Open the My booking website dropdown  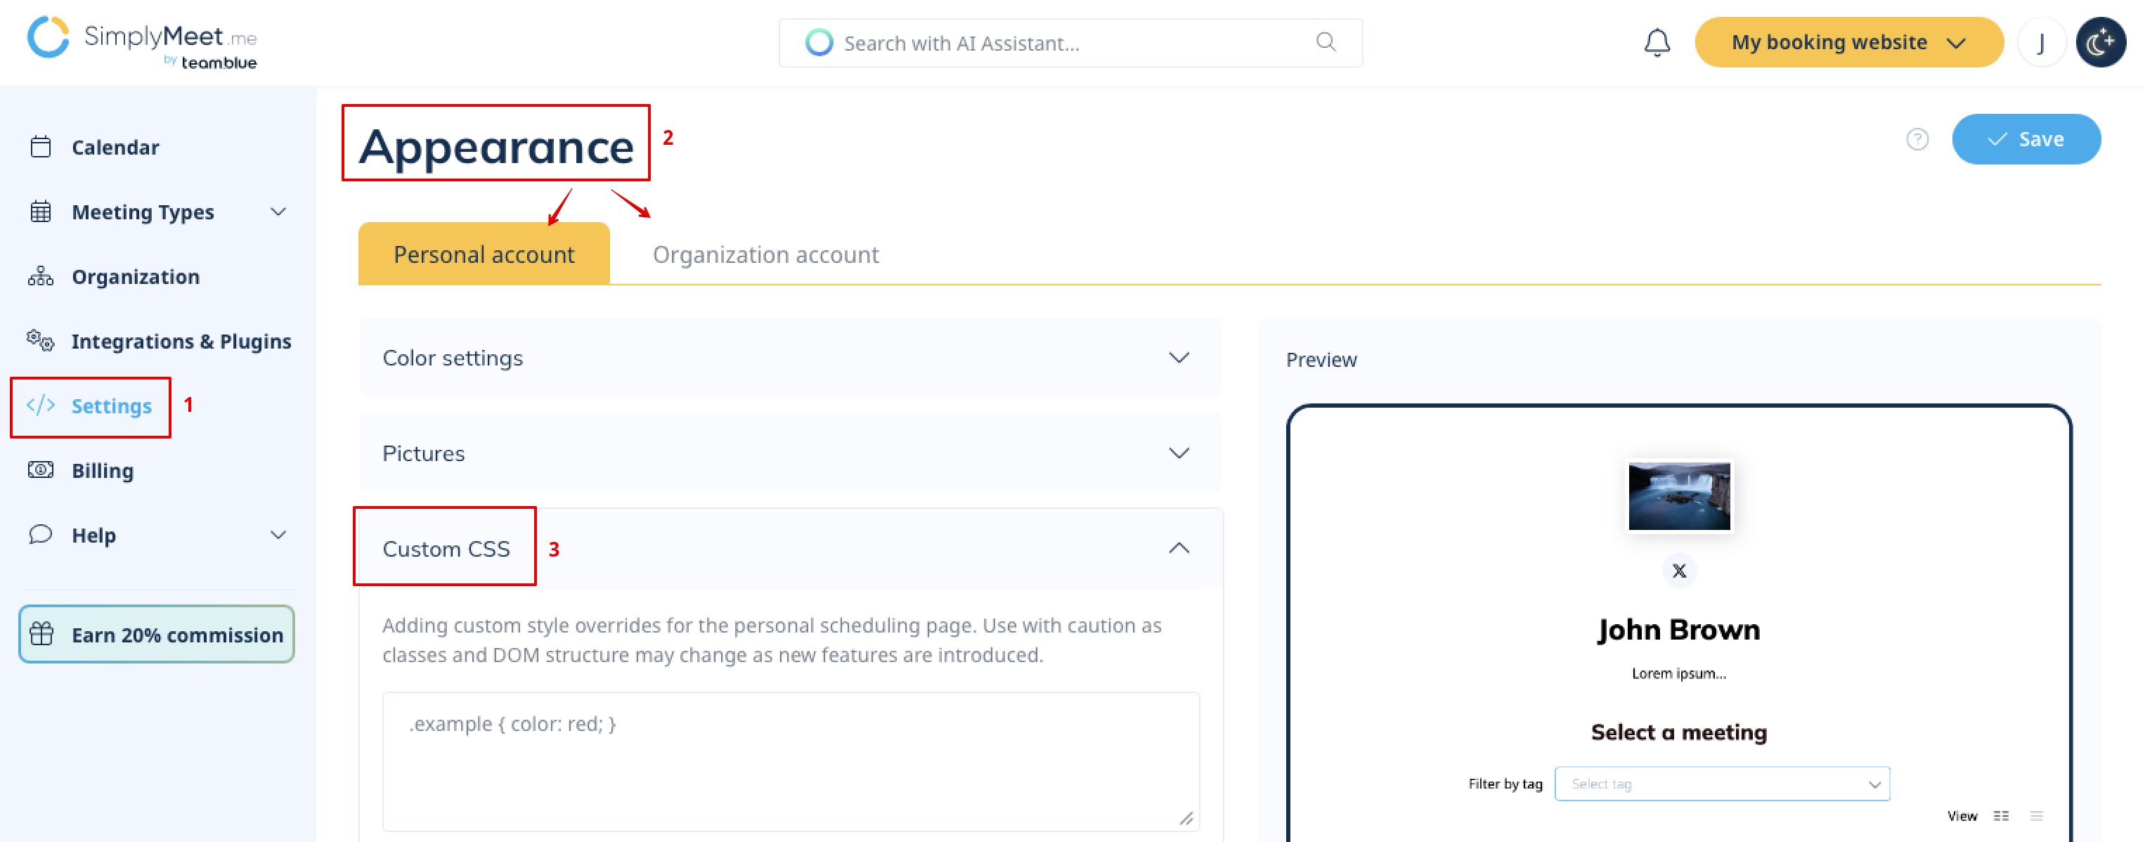click(1848, 42)
